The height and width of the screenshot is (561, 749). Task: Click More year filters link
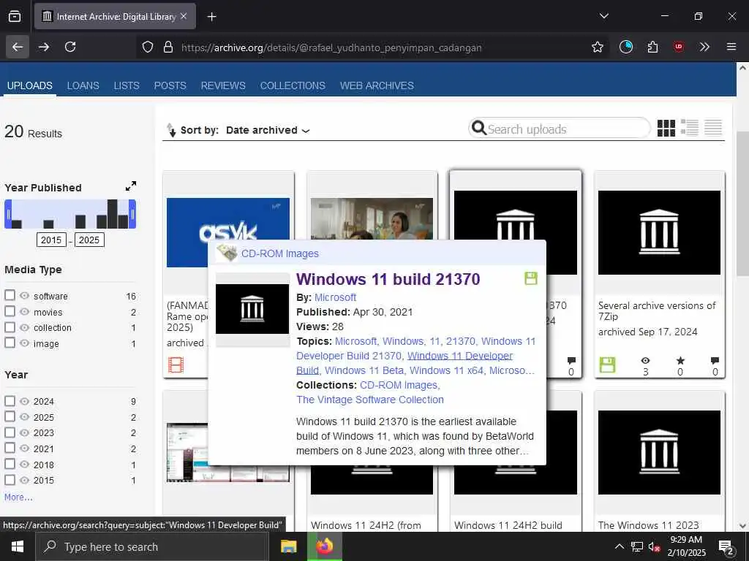18,497
